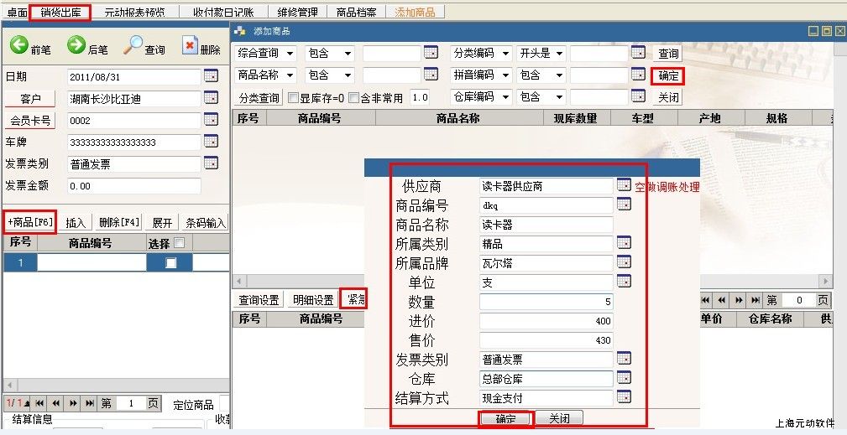Tick the 选择 header checkbox
The height and width of the screenshot is (435, 847).
(x=178, y=243)
